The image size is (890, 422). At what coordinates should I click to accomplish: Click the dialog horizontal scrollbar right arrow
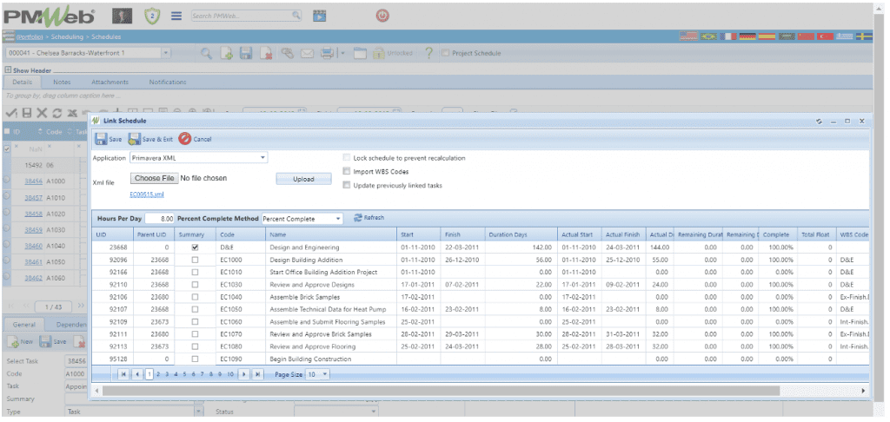tap(863, 391)
